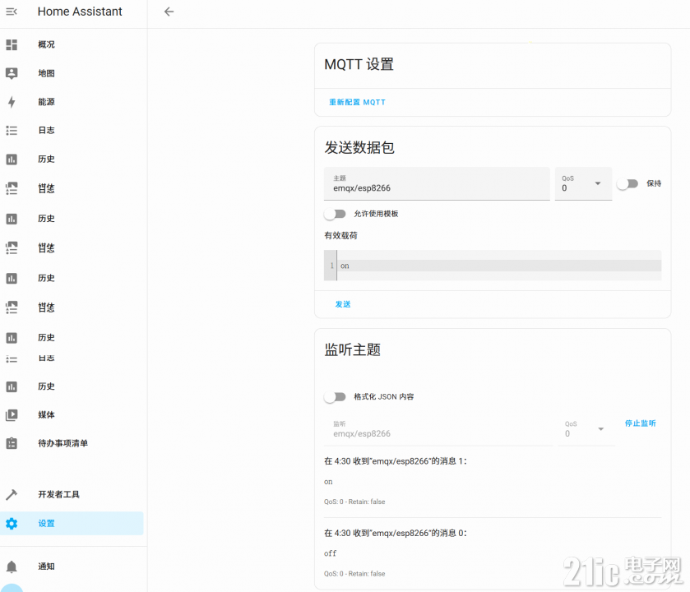Click the "MQTT 设置" card heading
This screenshot has height=592, width=690.
(359, 64)
